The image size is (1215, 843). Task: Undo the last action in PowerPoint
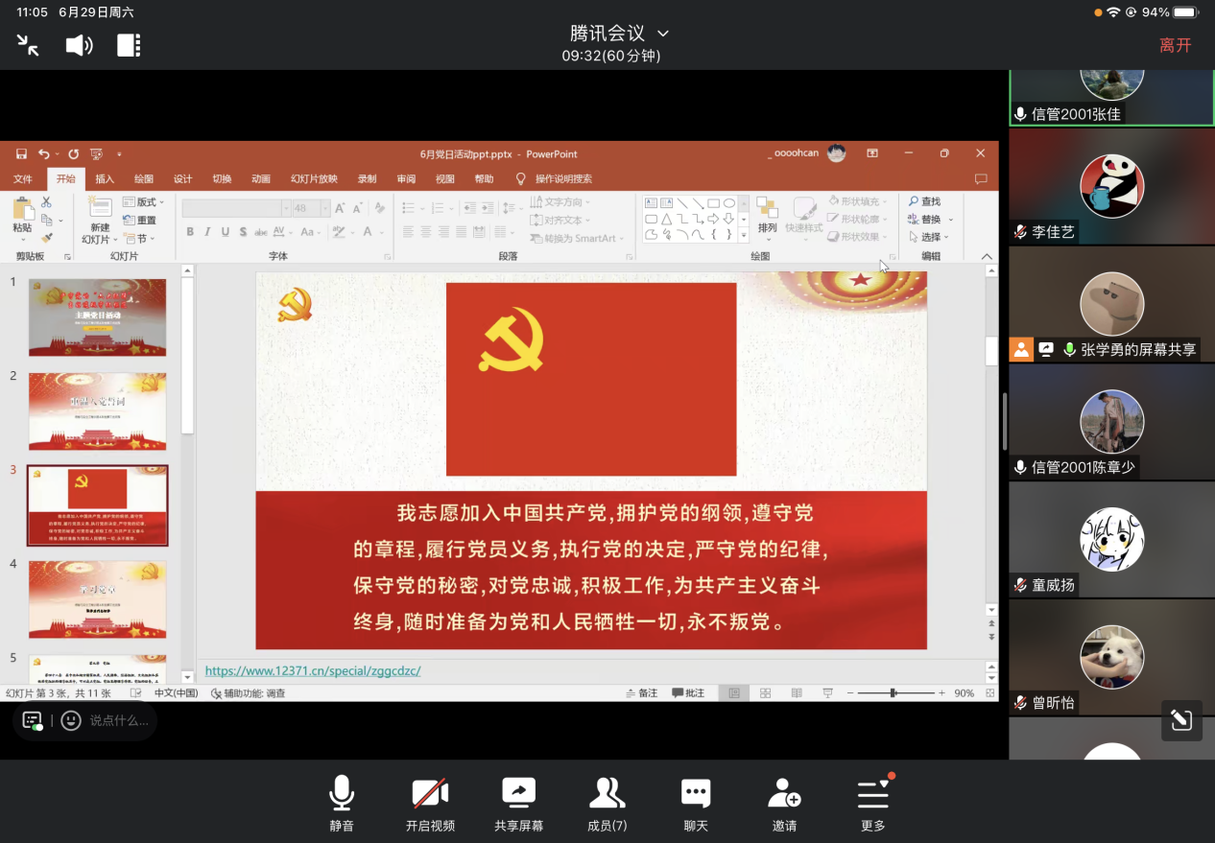click(43, 153)
